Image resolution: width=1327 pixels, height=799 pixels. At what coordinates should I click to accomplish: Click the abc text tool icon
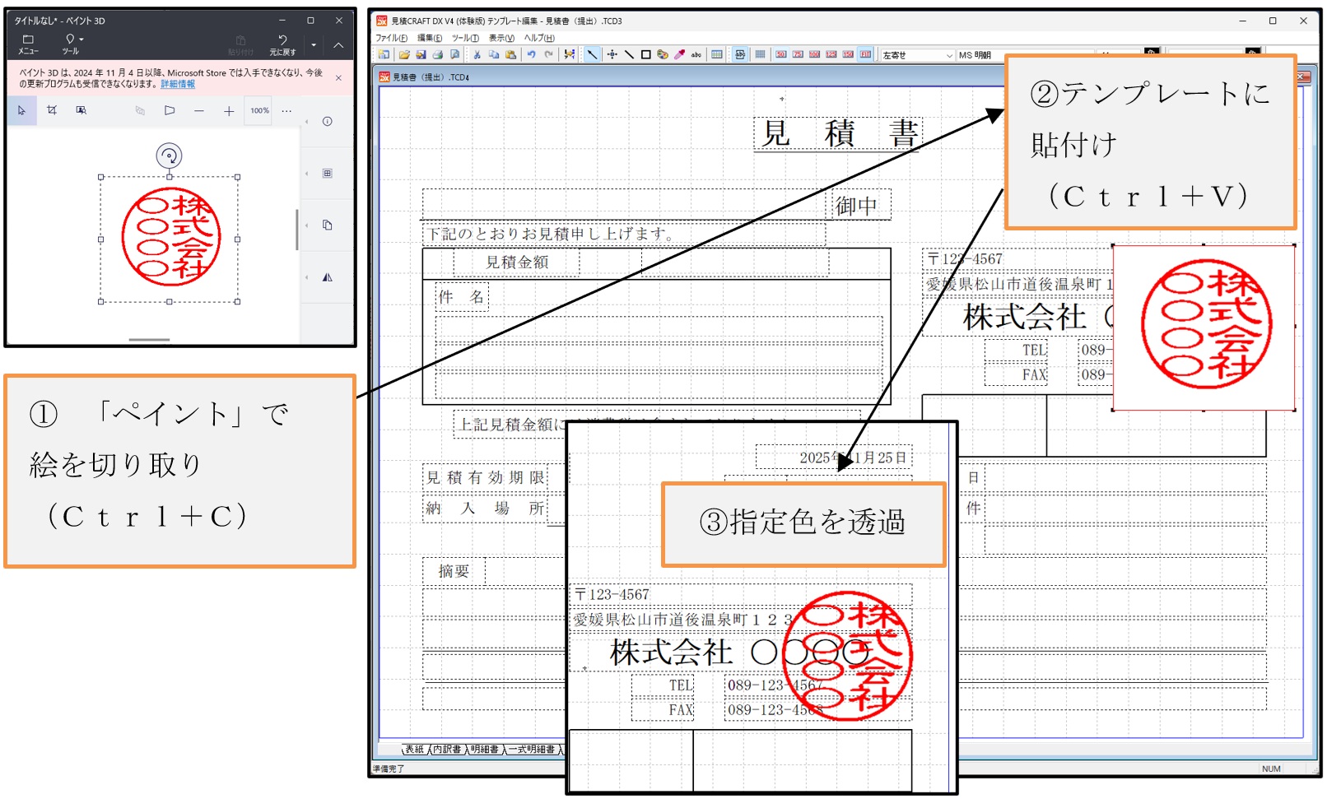pos(696,55)
